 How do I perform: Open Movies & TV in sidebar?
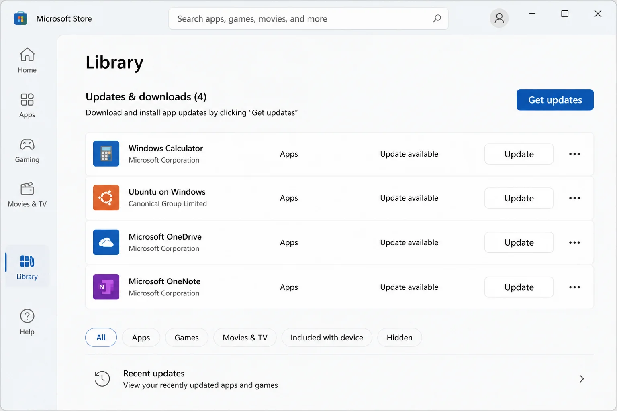coord(27,195)
